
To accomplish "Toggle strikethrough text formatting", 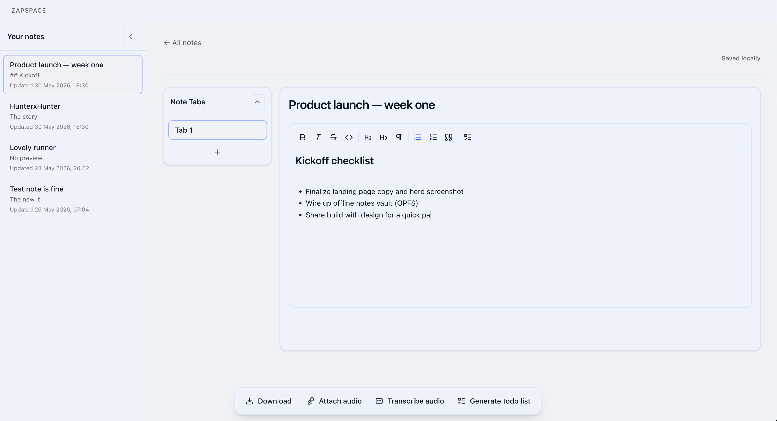I will click(333, 138).
